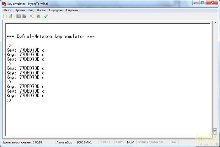
Task: Click the Disconnect phone icon
Action: tap(24, 16)
